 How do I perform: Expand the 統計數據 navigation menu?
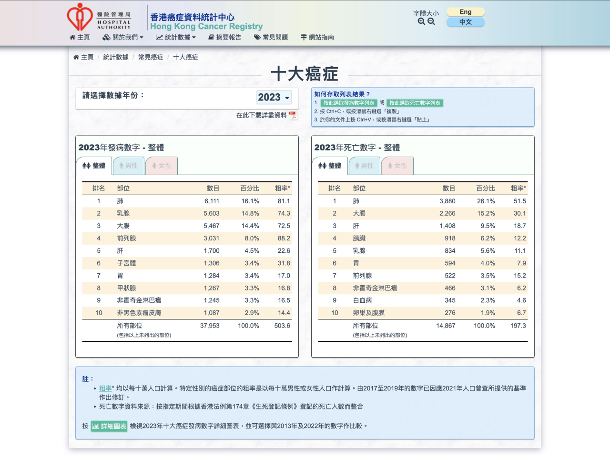(x=176, y=37)
